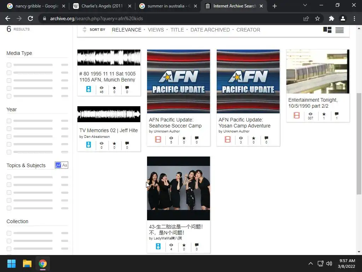
Task: Reload the page with refresh icon
Action: [30, 18]
